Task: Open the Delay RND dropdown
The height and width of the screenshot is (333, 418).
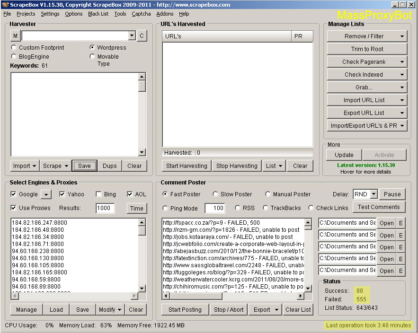Action: tap(374, 194)
